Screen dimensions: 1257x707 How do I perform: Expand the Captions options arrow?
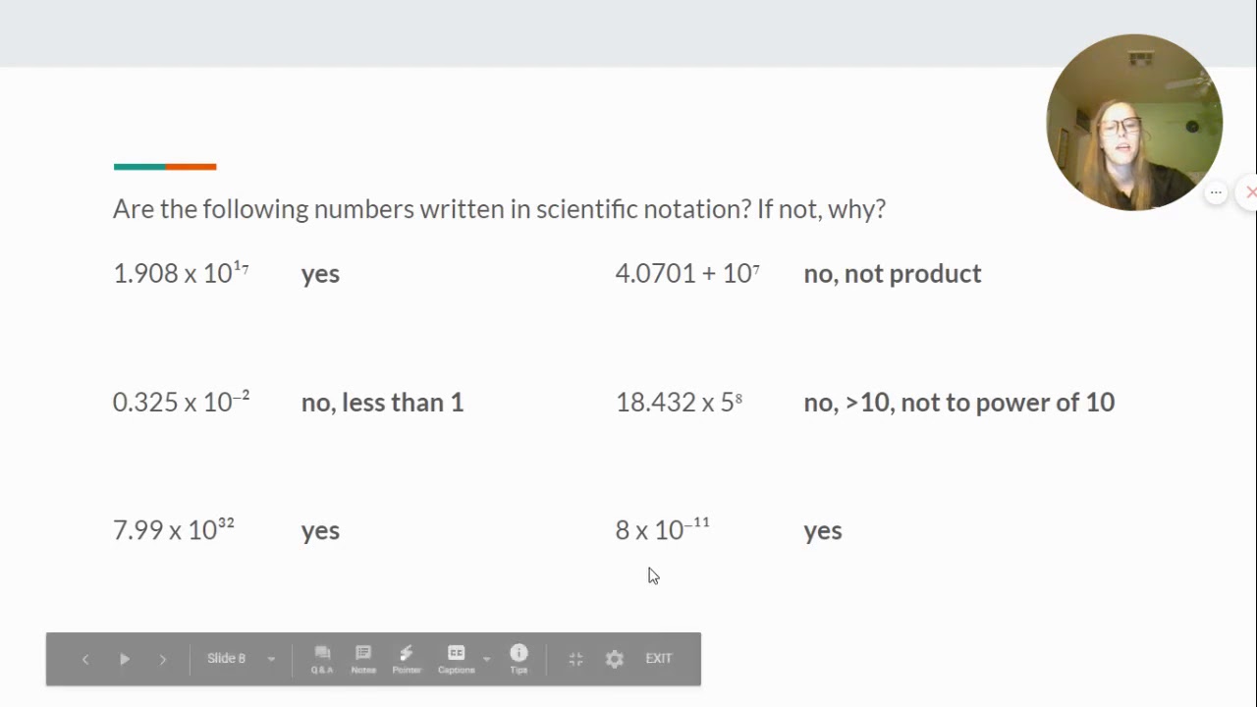tap(486, 659)
